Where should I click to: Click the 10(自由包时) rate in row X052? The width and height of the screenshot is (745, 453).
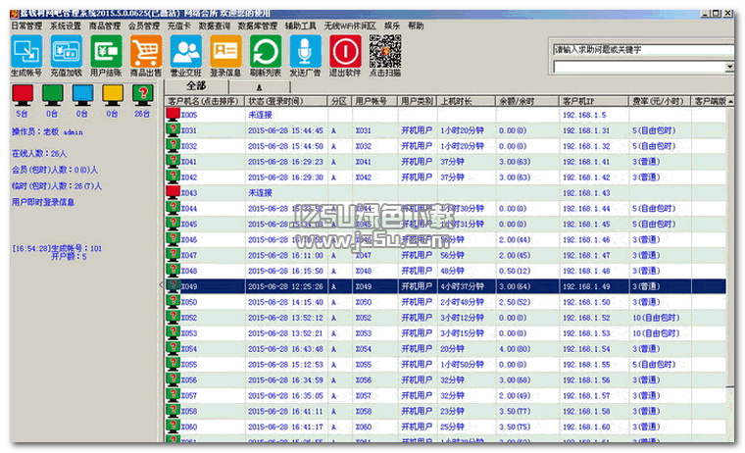[656, 318]
